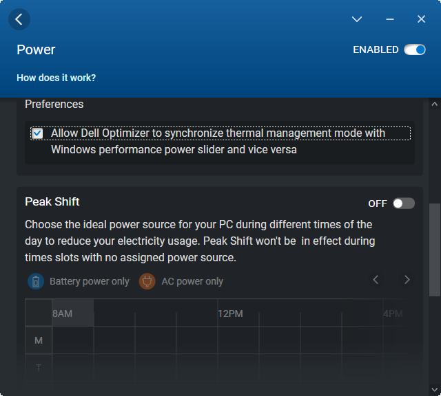This screenshot has height=396, width=441.
Task: Click the 8AM column header
Action: tap(63, 313)
